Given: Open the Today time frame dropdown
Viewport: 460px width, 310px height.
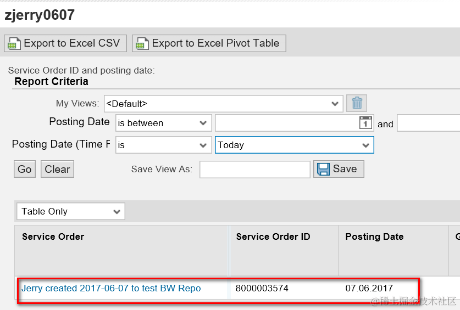Looking at the screenshot, I should point(295,145).
